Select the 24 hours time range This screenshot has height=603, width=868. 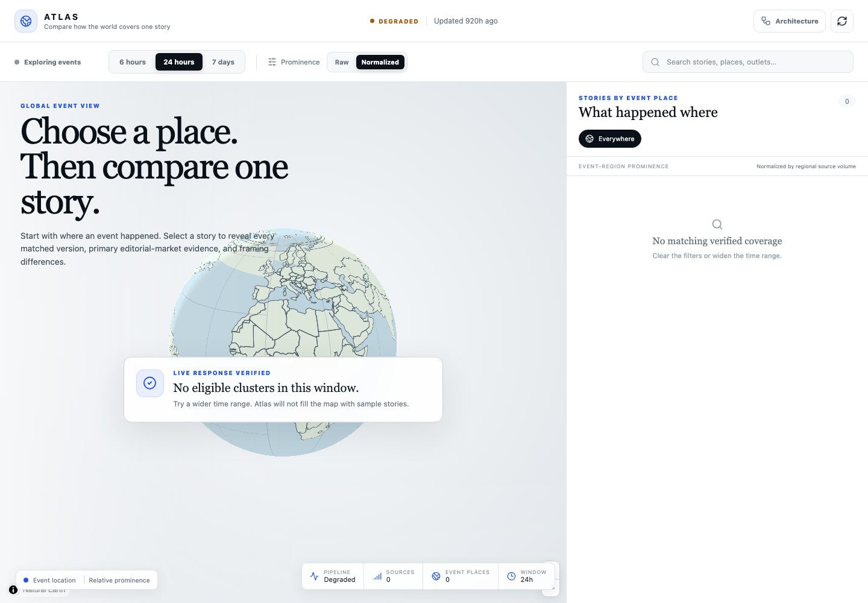tap(179, 62)
